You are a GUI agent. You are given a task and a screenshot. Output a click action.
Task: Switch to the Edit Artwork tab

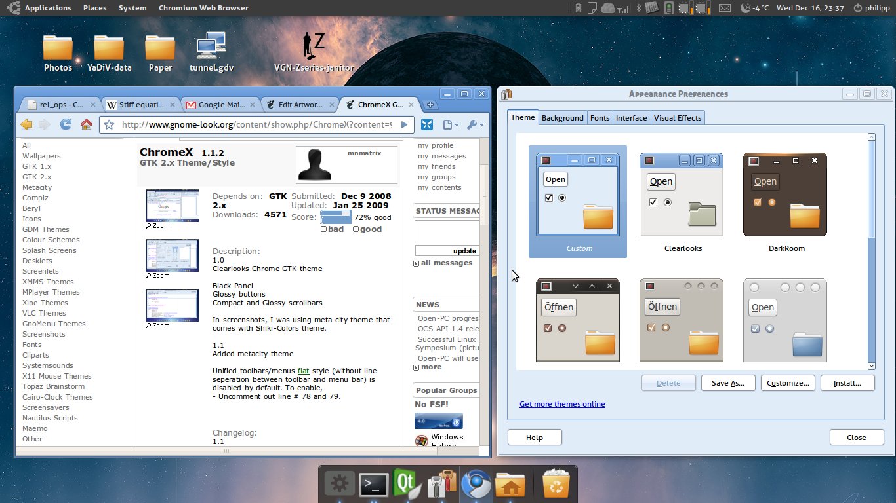point(300,105)
